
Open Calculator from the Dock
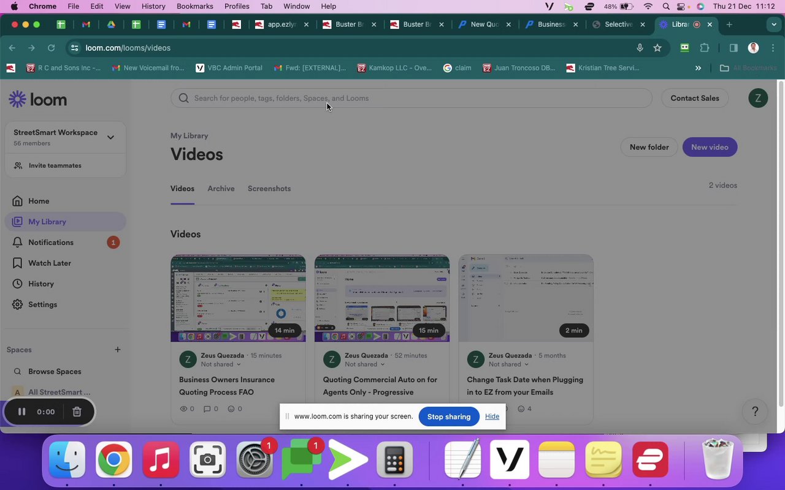click(394, 459)
